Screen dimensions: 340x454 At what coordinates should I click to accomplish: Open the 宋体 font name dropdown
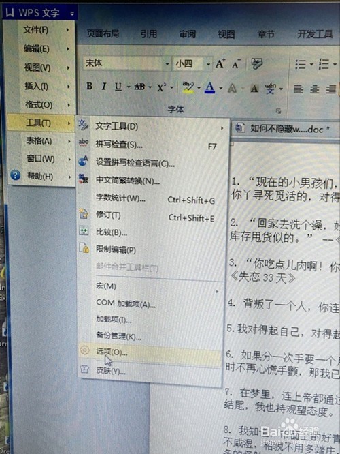[x=167, y=64]
